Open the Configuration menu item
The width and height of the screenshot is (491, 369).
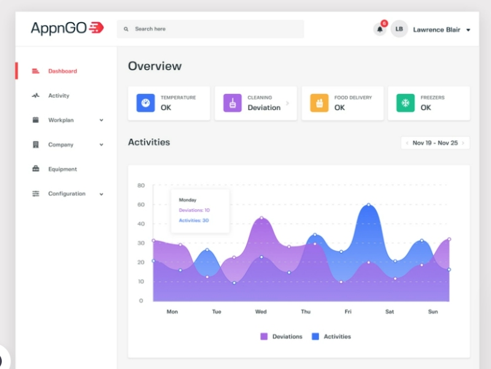(x=66, y=194)
